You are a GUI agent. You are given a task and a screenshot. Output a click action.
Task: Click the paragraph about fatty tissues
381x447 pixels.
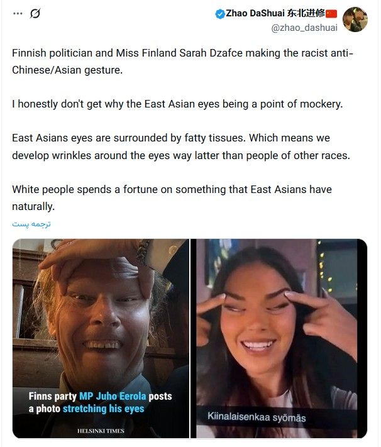(181, 146)
